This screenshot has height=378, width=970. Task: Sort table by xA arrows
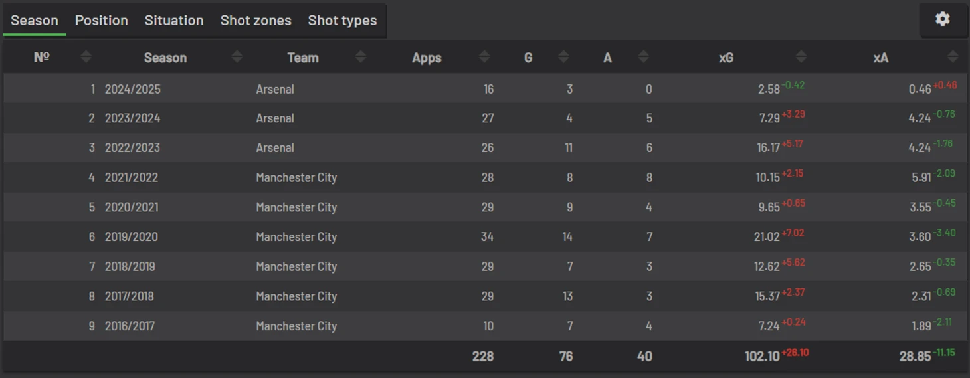coord(953,57)
